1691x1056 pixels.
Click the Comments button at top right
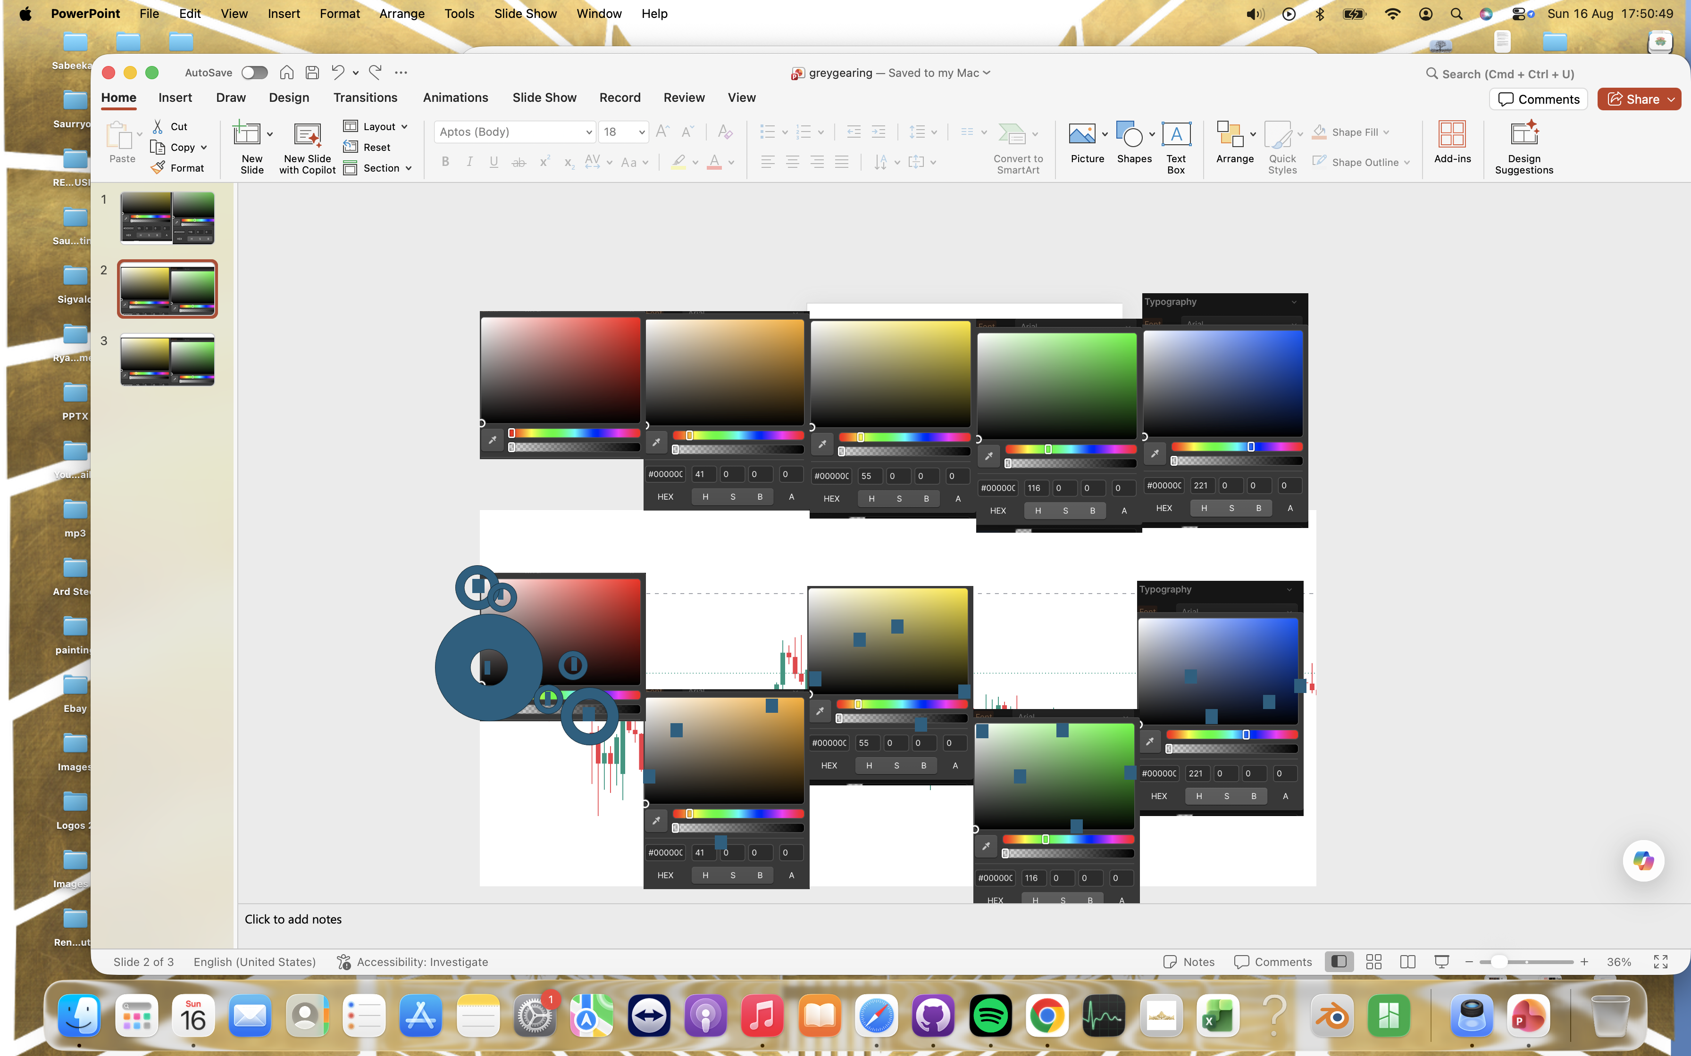click(x=1539, y=99)
